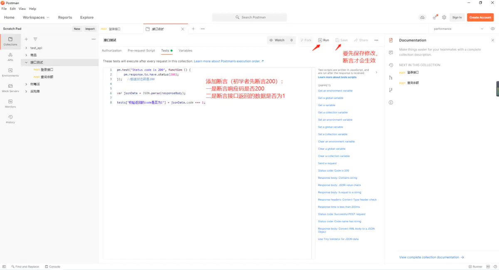The width and height of the screenshot is (499, 270).
Task: Open the Workspaces dropdown
Action: click(x=36, y=17)
